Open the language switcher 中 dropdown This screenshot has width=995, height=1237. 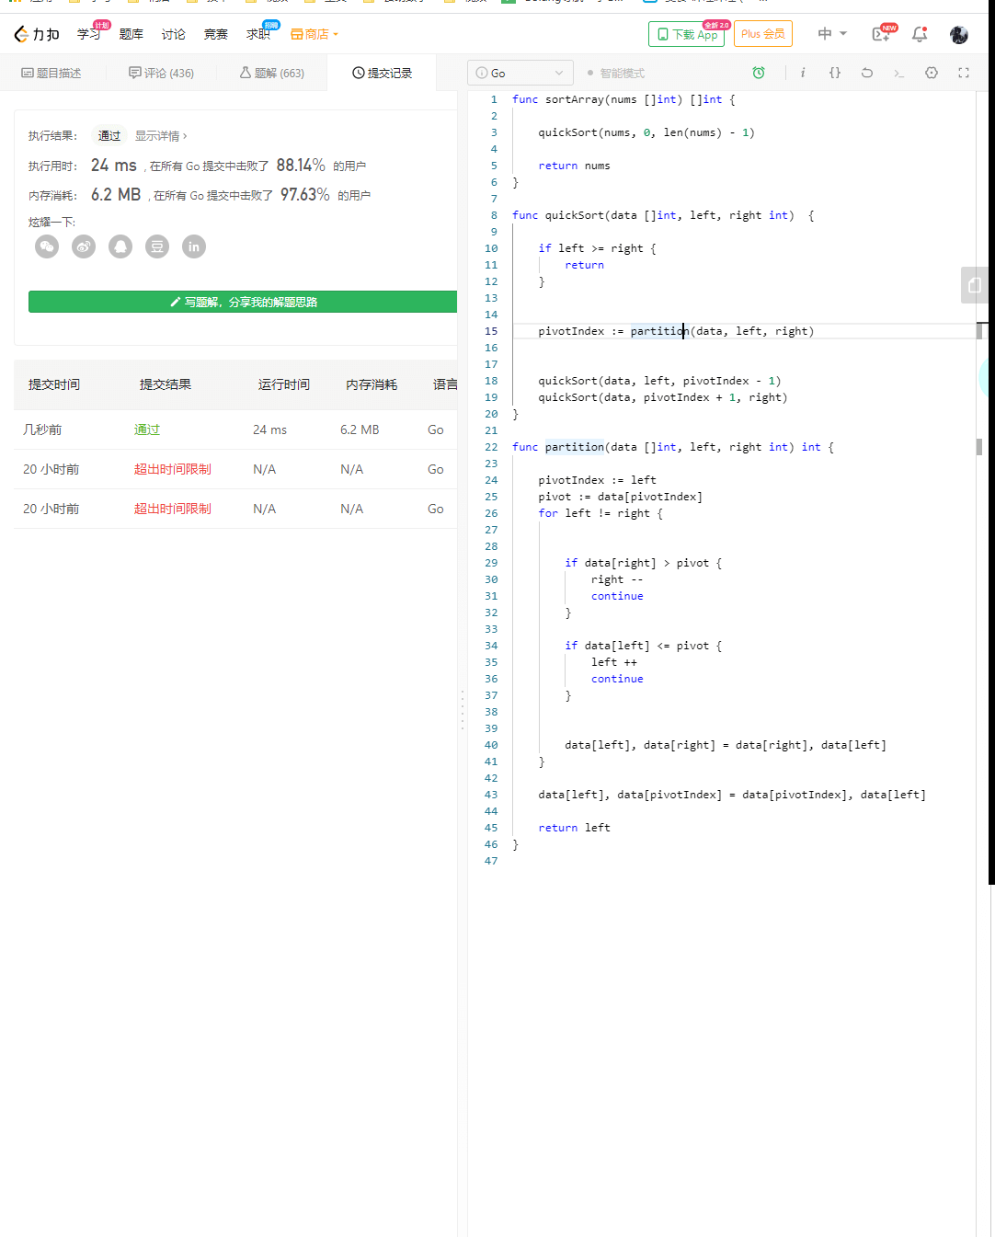point(832,34)
